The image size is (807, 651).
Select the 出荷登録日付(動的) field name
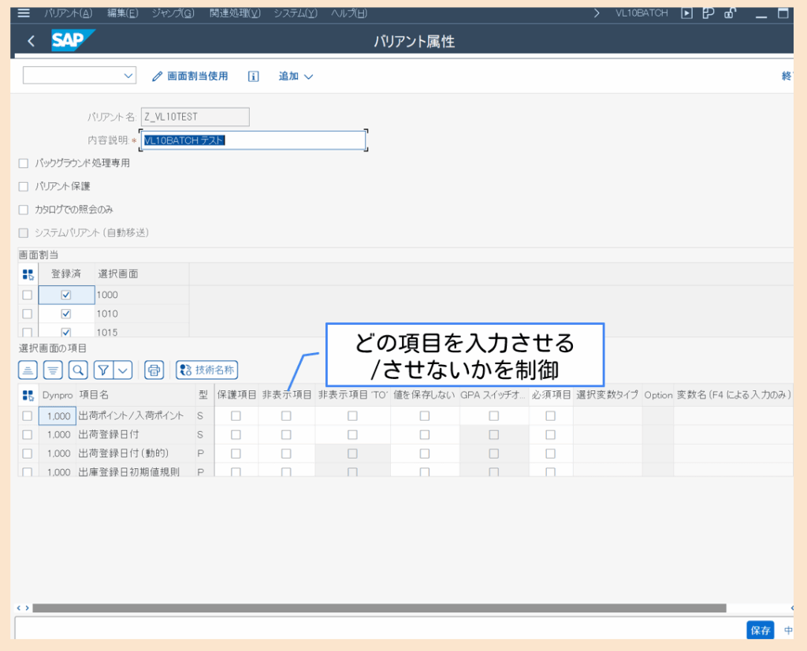[x=124, y=454]
